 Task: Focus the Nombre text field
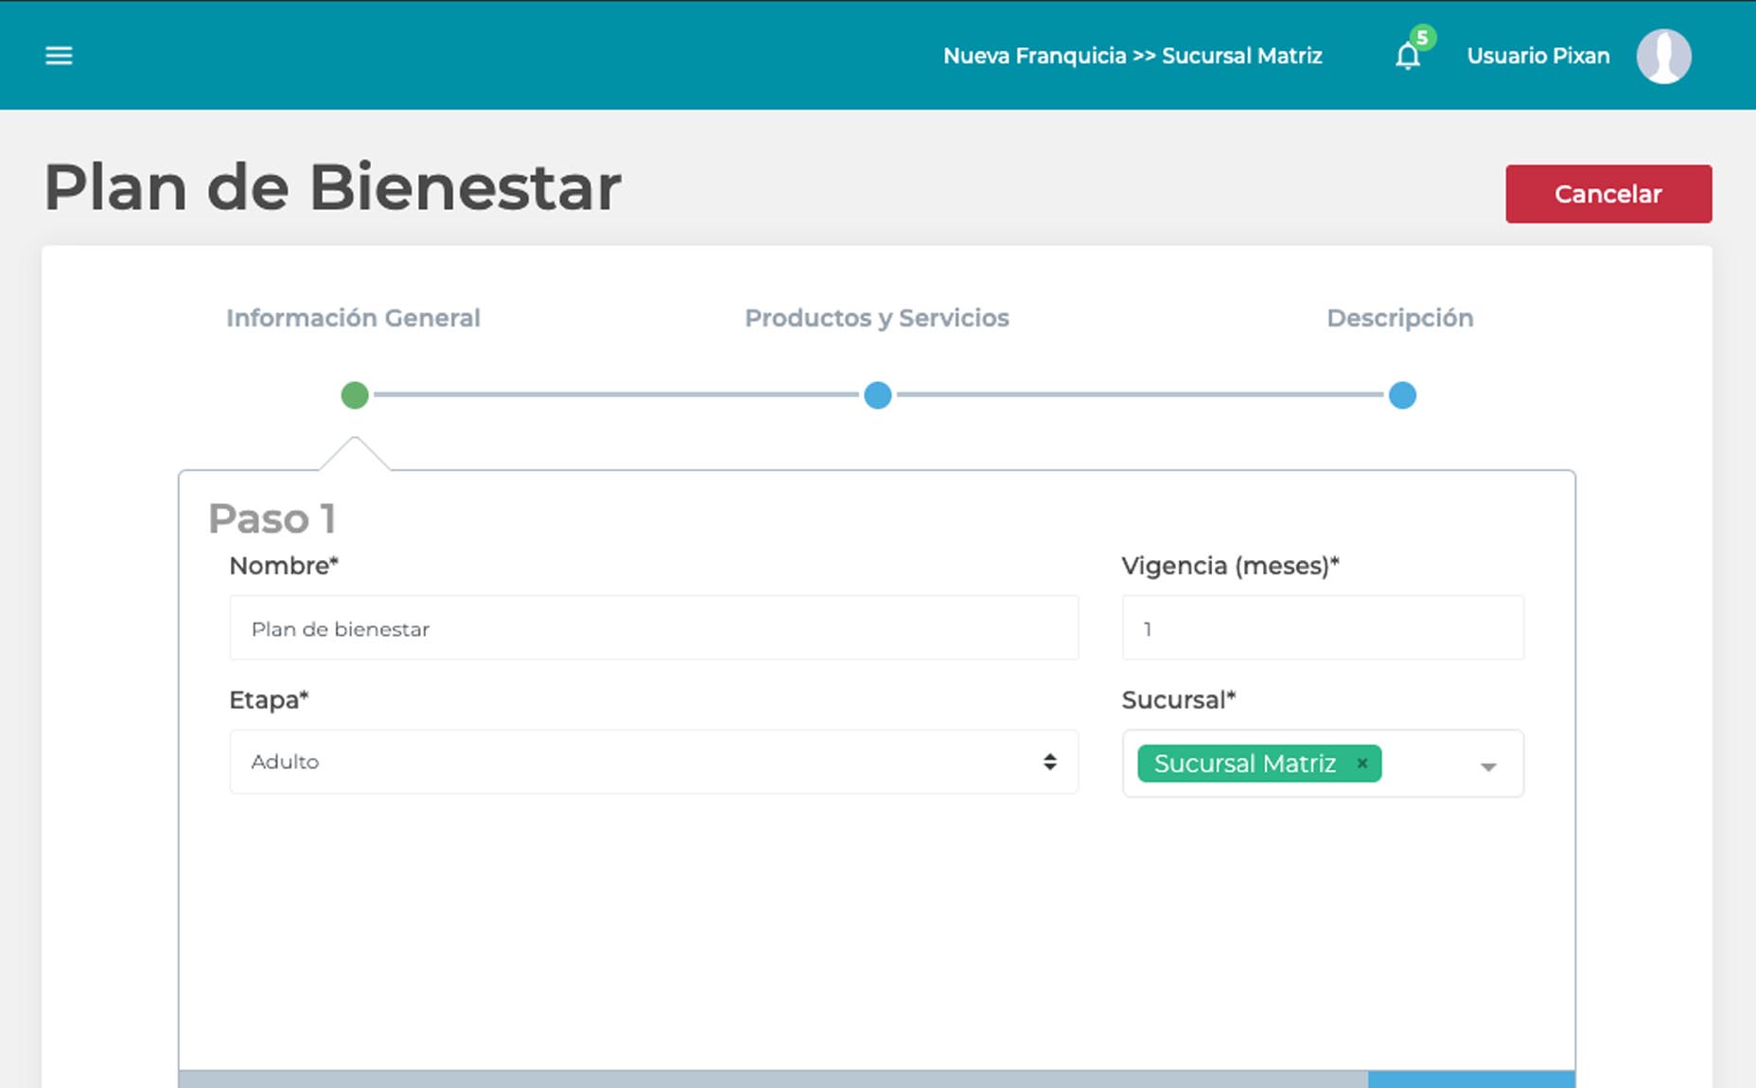(653, 628)
